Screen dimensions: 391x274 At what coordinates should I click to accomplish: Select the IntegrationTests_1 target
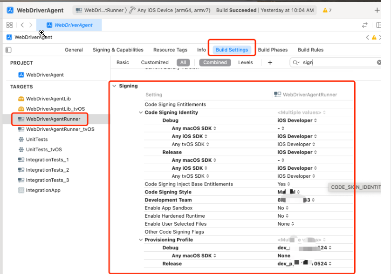pyautogui.click(x=44, y=160)
